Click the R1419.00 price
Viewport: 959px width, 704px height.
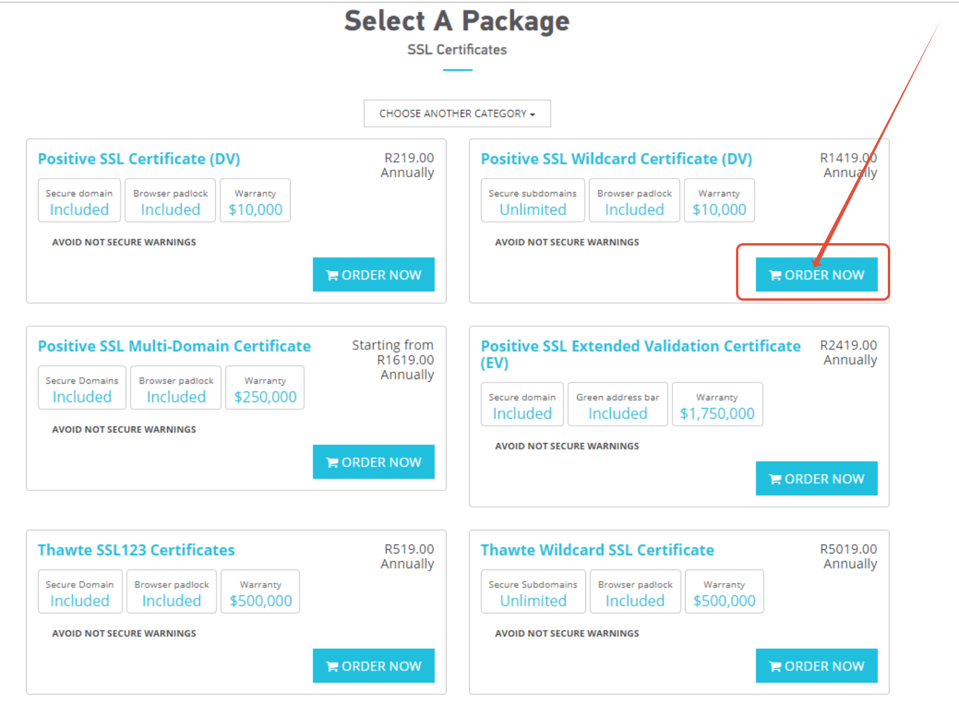[848, 158]
